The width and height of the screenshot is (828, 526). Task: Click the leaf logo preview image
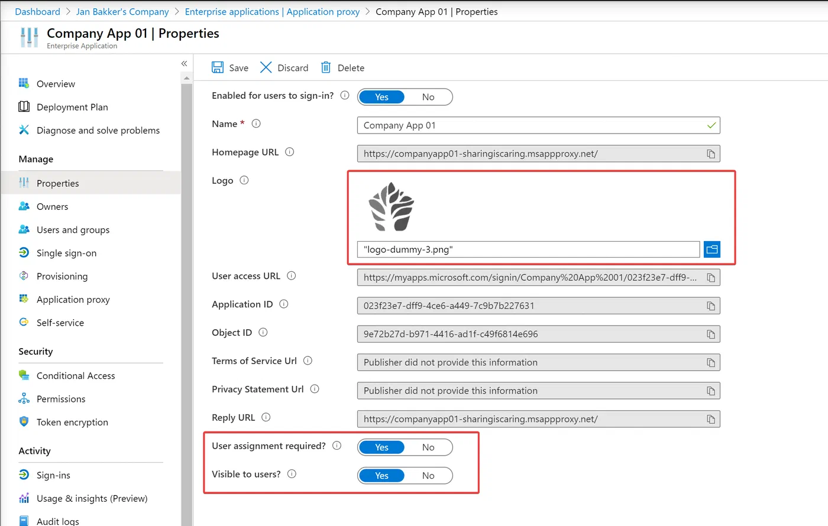coord(392,207)
